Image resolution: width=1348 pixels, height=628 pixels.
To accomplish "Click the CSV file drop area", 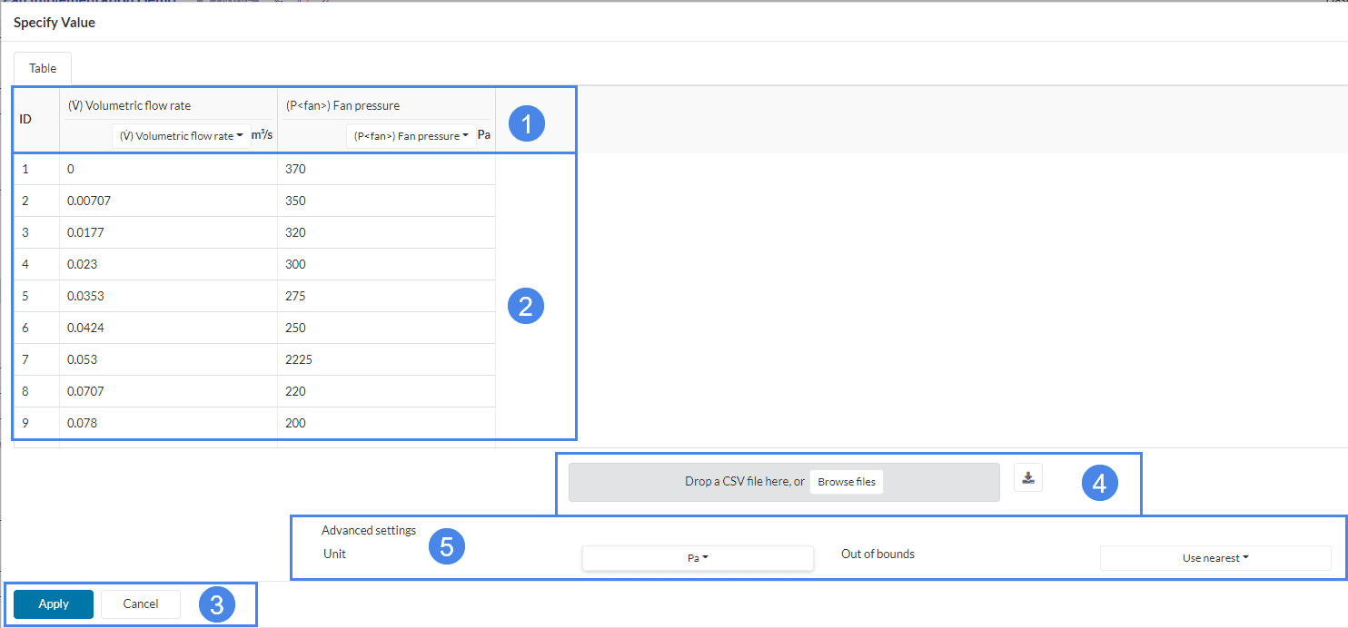I will point(690,482).
